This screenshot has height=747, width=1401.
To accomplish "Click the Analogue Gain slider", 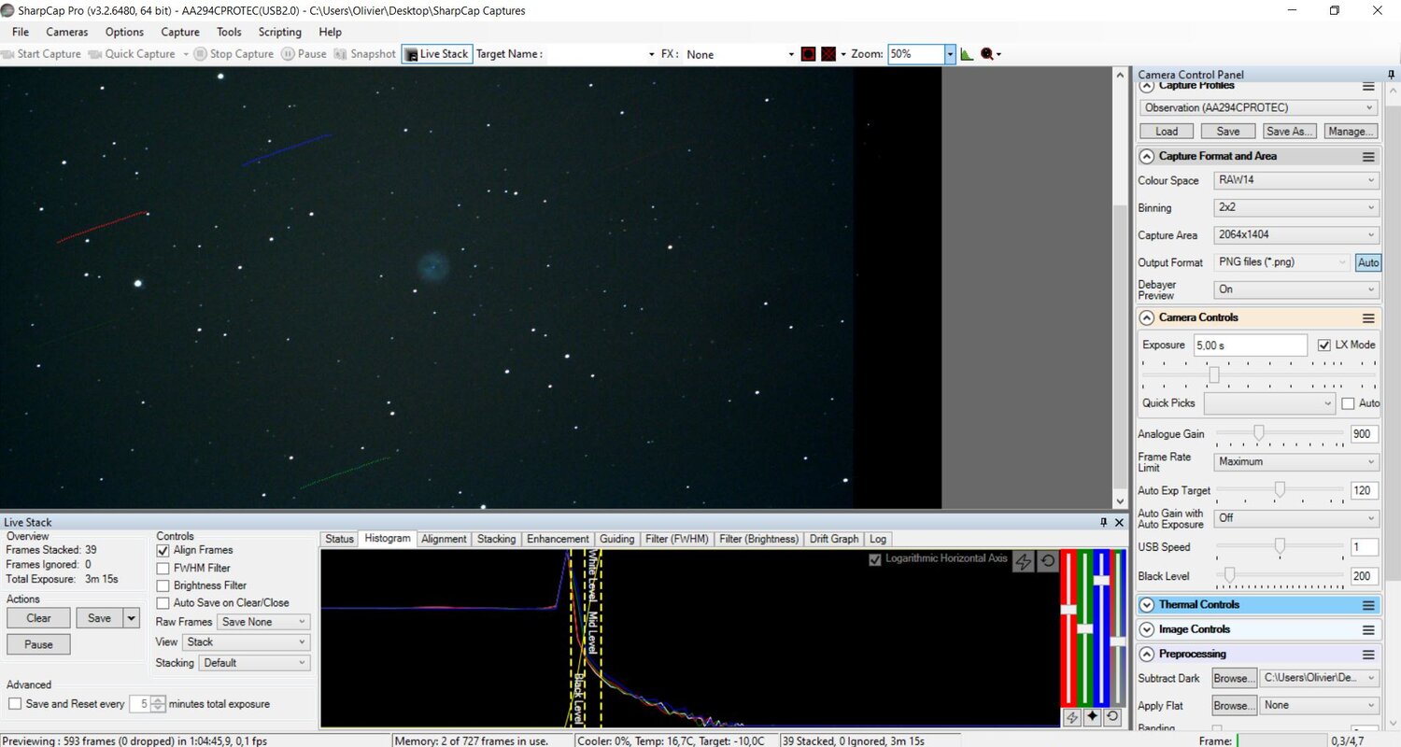I will pos(1259,432).
